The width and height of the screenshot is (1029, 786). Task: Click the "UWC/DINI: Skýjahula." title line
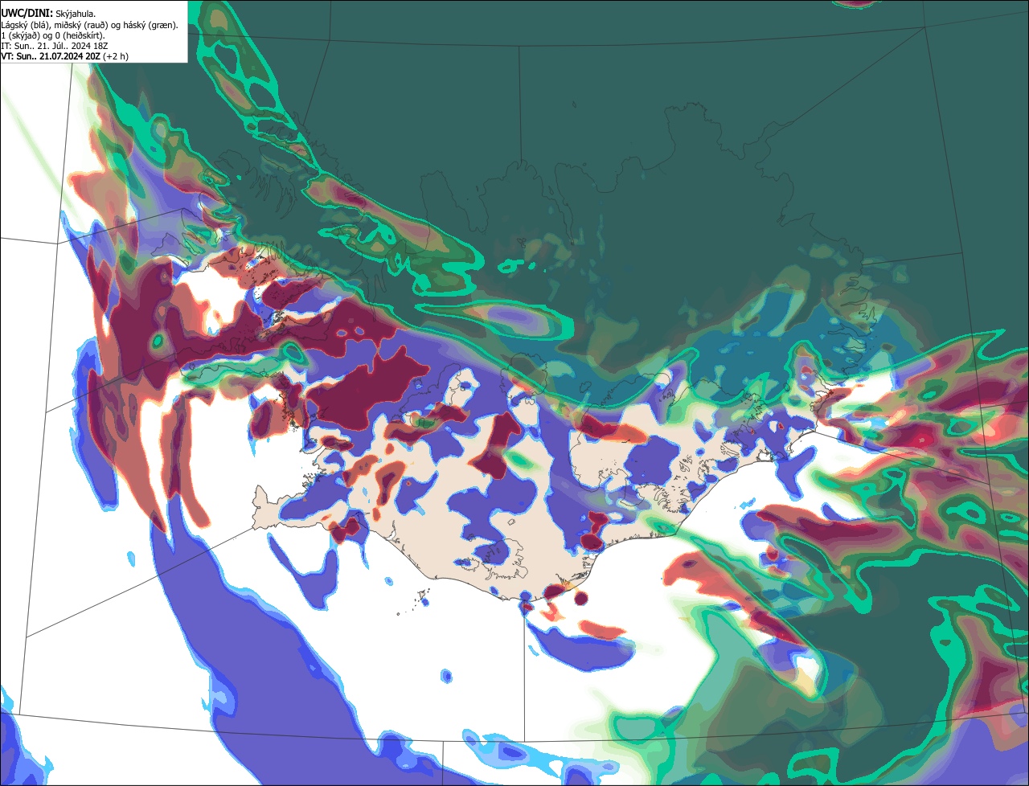coord(49,14)
